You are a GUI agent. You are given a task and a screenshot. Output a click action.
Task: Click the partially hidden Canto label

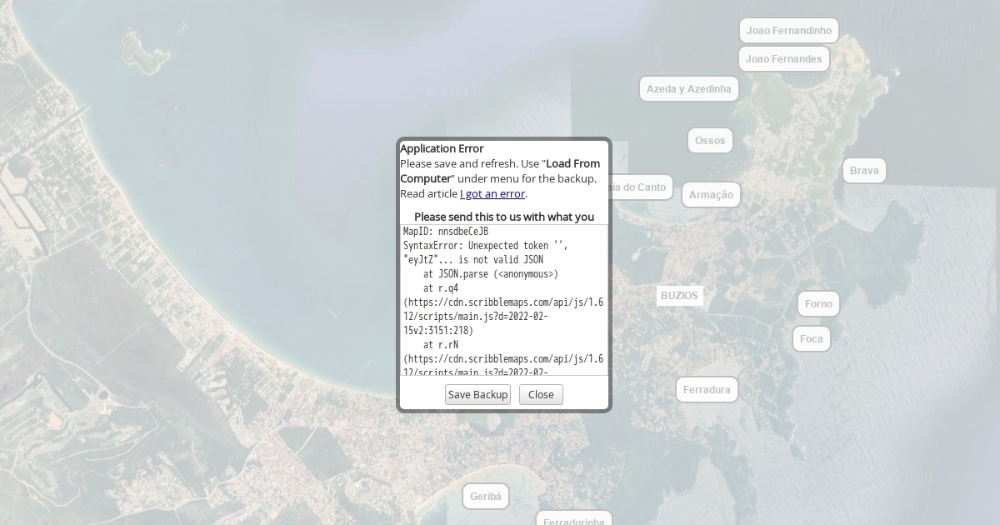(641, 187)
